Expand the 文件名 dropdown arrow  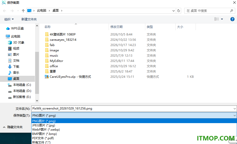click(234, 109)
